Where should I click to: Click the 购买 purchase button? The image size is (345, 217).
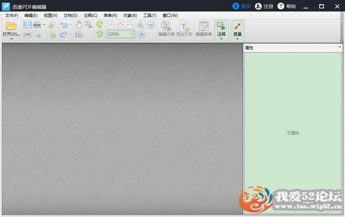[241, 6]
